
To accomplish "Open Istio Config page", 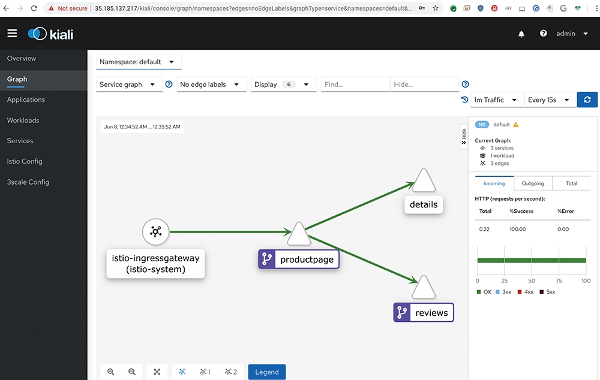I will point(25,161).
